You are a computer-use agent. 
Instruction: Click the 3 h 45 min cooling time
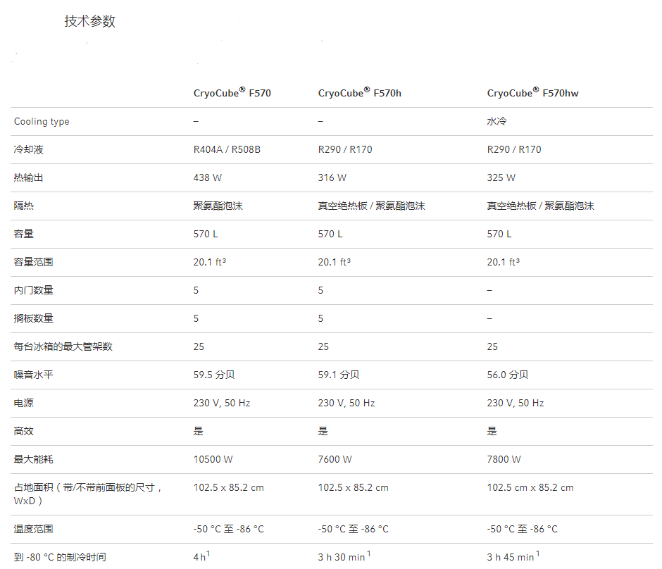[x=510, y=557]
